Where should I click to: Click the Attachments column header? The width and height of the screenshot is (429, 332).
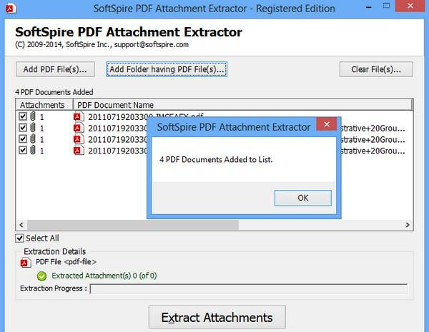(44, 105)
